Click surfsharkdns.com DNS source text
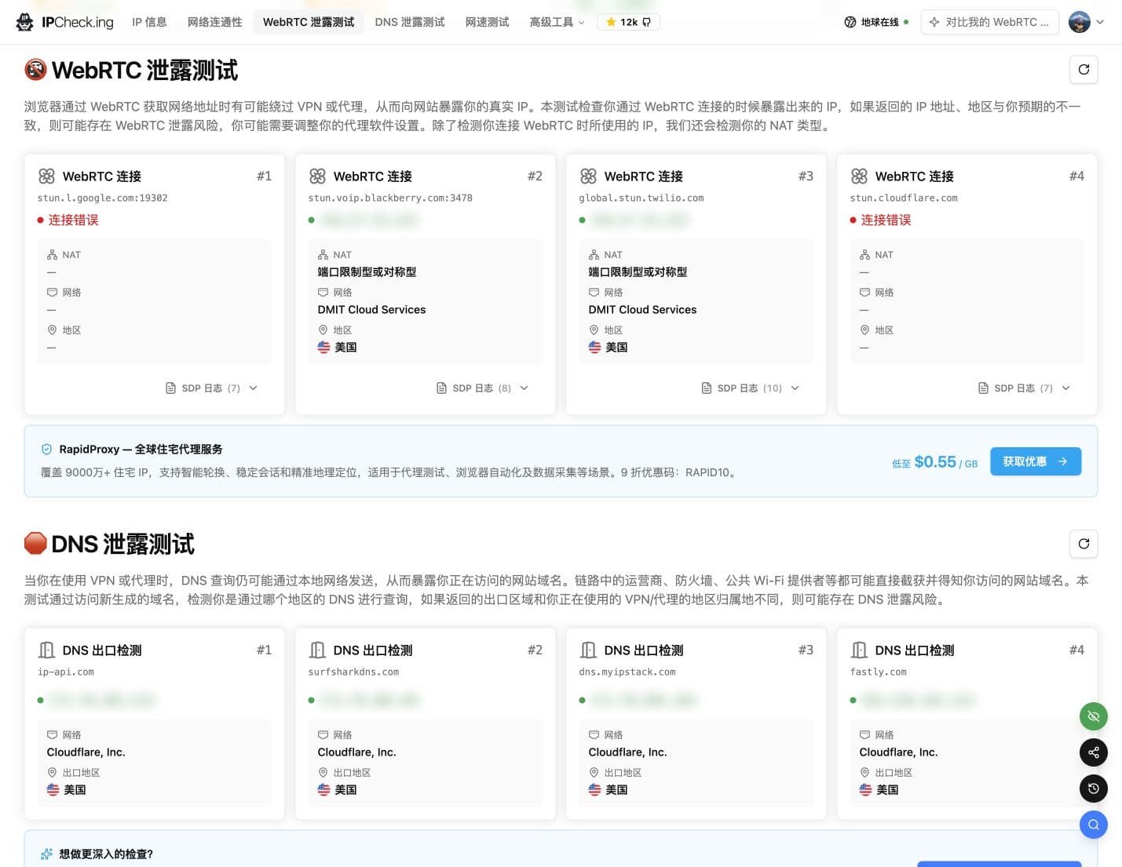1122x867 pixels. [353, 672]
